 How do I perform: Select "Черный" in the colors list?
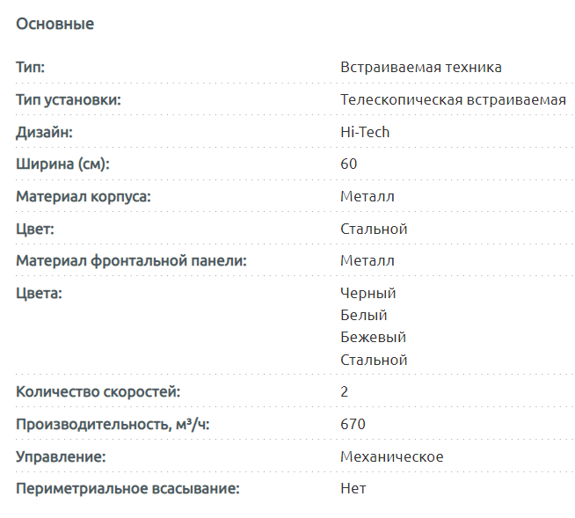point(368,293)
